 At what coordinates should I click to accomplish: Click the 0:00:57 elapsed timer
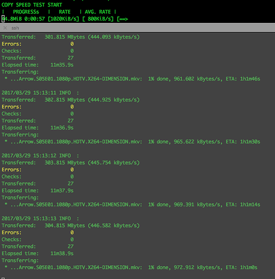point(35,19)
